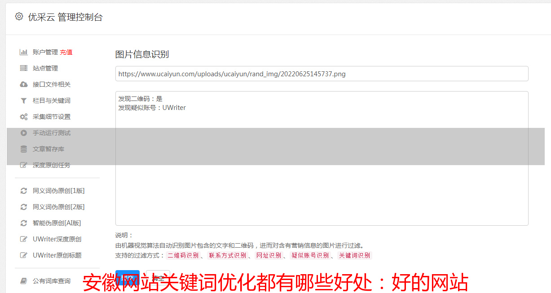Click the refresh icon for 同义词伪原创[1版]

tap(24, 191)
